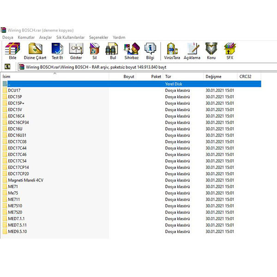Viewport: 277px width, 277px height.
Task: Click the Koru protect archive icon
Action: pos(211,51)
